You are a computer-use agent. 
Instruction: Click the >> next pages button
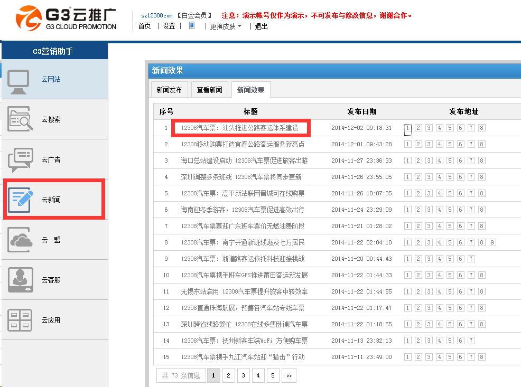[289, 375]
